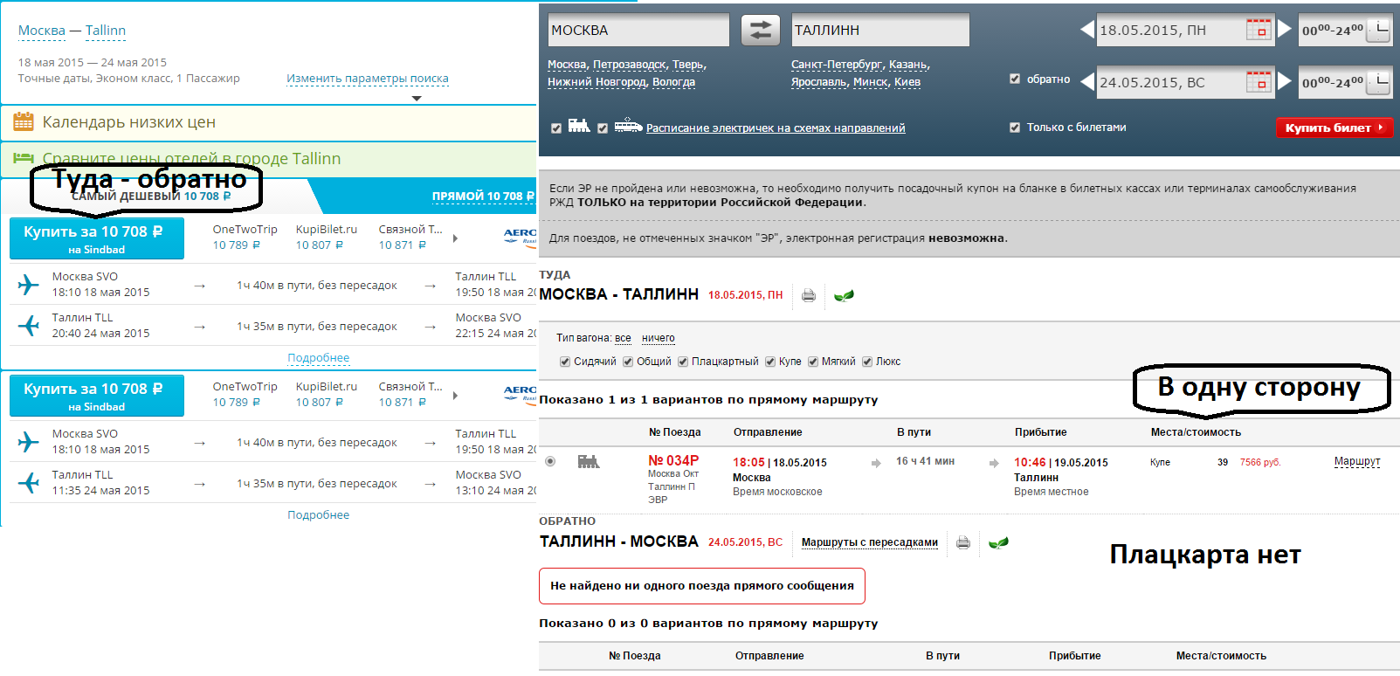Uncheck the Мягкий carriage type
The image size is (1400, 676).
point(813,362)
